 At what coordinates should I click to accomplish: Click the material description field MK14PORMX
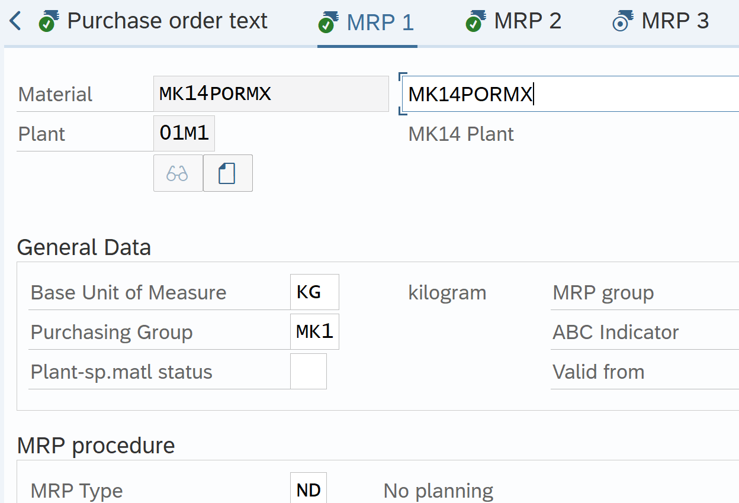point(568,94)
